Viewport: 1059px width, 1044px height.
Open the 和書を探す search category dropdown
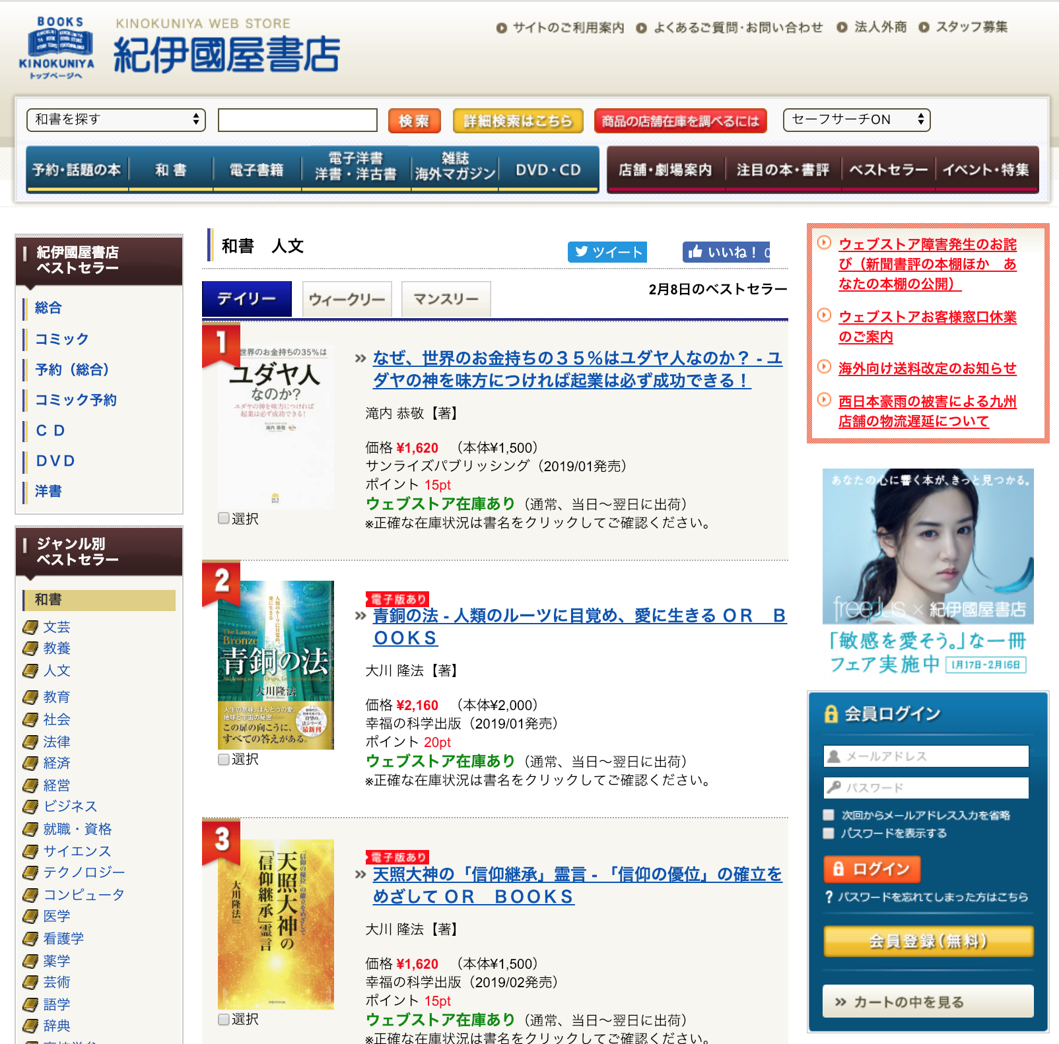pos(116,119)
